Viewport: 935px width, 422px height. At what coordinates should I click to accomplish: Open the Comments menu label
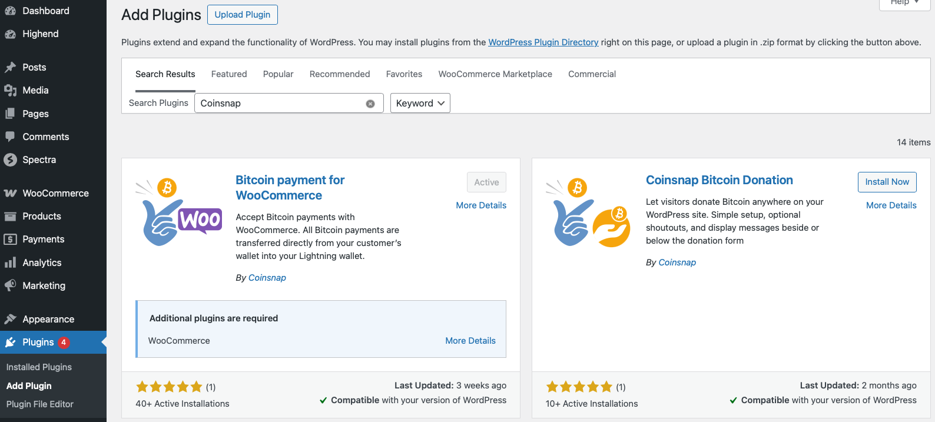[x=46, y=137]
